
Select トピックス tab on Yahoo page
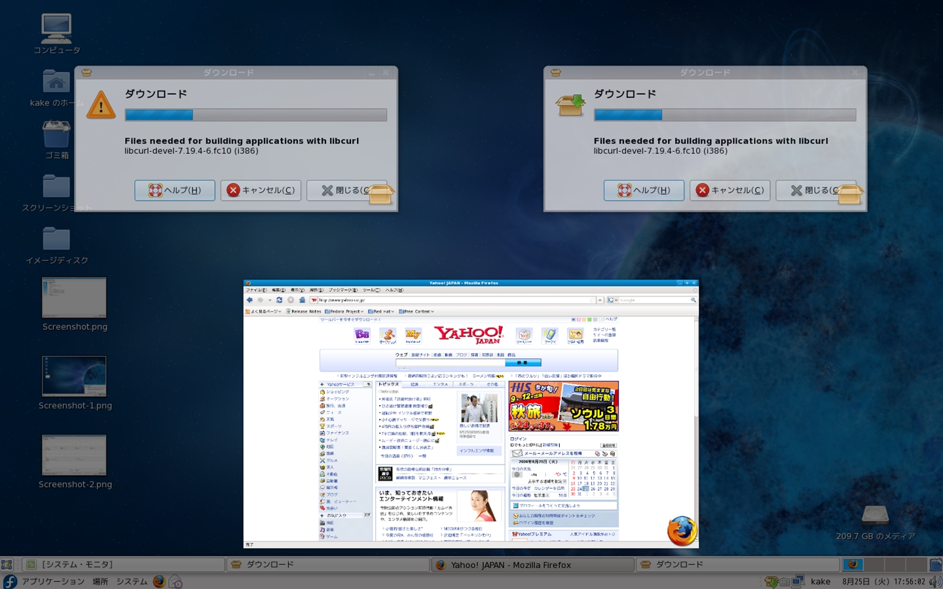coord(388,385)
